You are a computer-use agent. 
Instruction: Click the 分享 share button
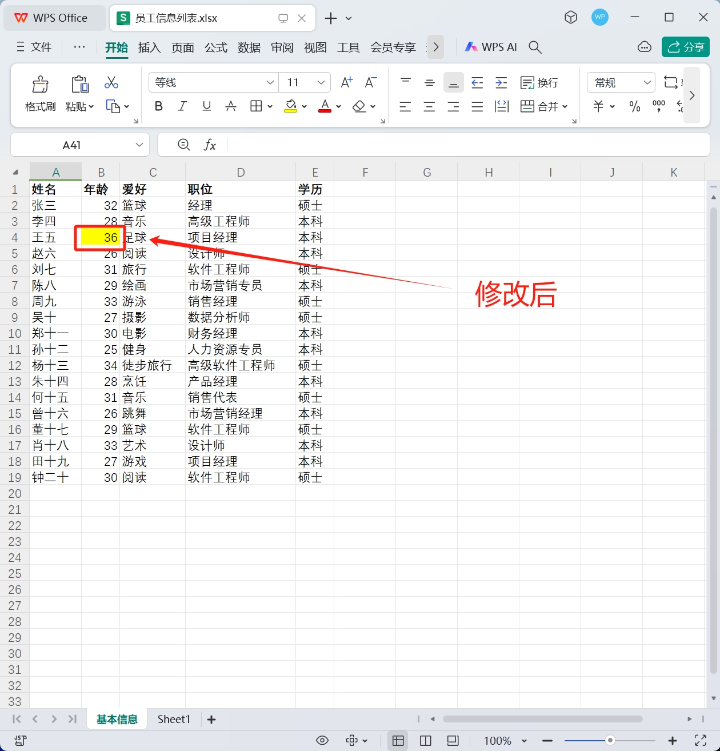685,47
